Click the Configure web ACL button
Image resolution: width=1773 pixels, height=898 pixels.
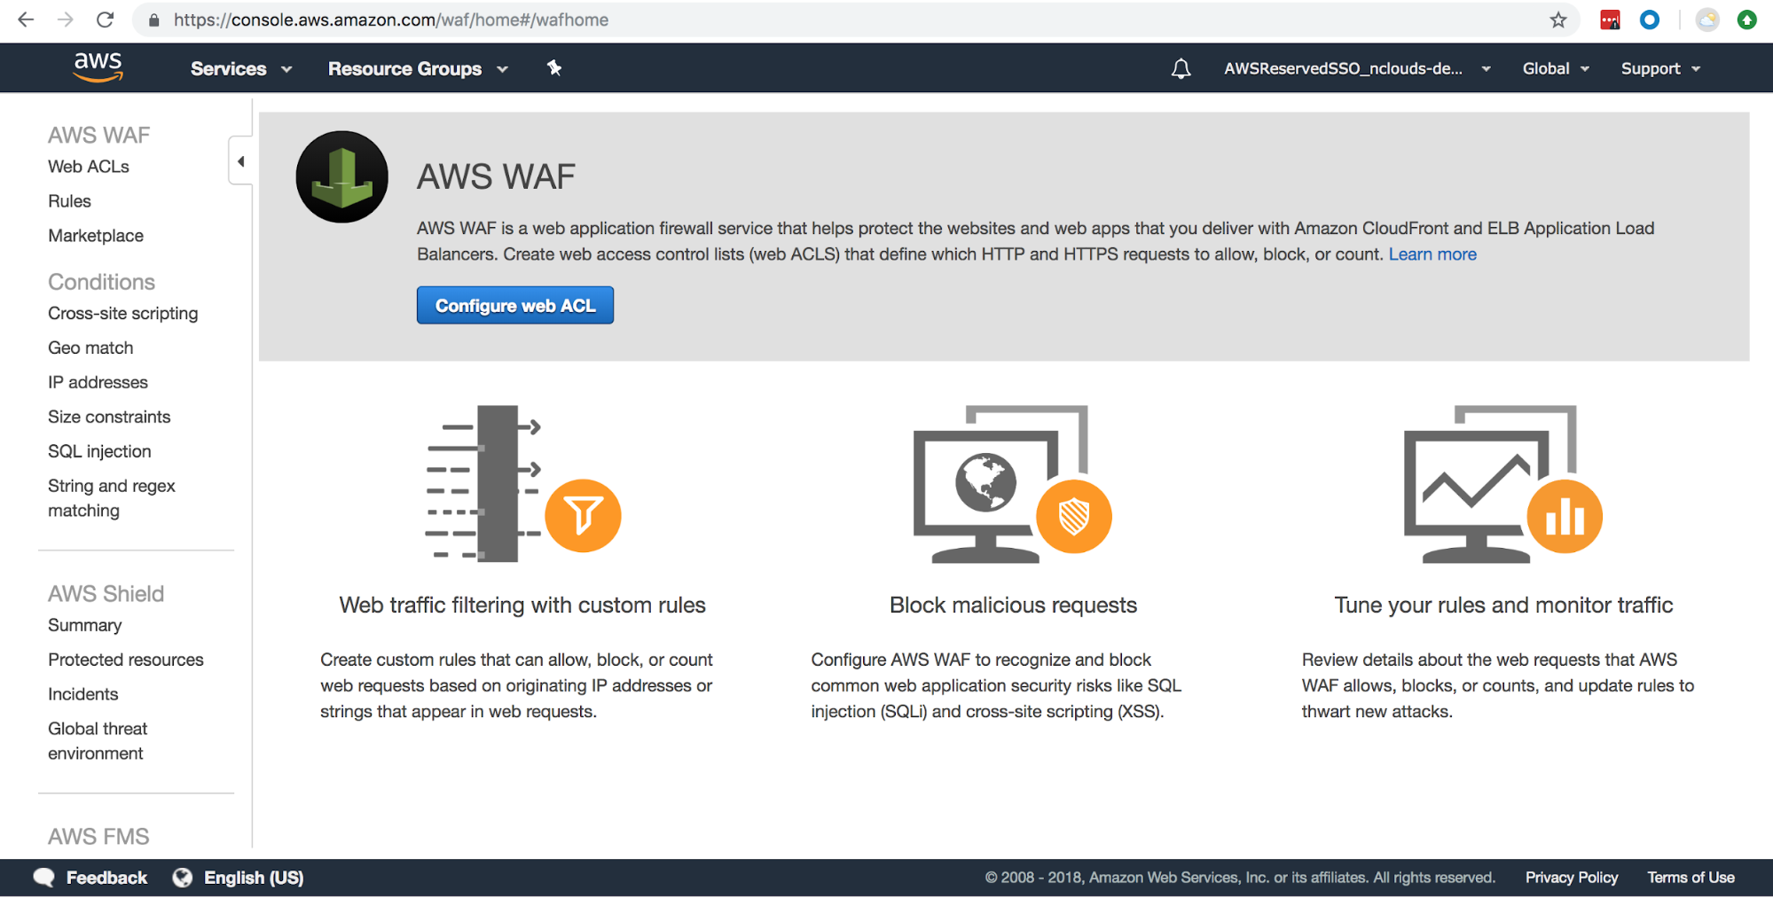514,305
